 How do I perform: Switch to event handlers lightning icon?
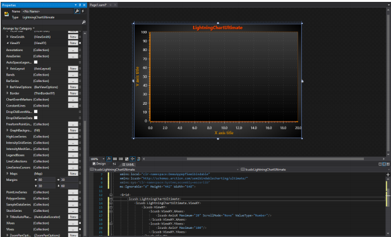coord(83,11)
